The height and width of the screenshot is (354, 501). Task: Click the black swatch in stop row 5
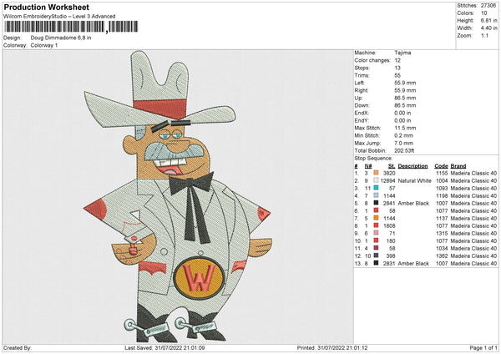click(376, 203)
